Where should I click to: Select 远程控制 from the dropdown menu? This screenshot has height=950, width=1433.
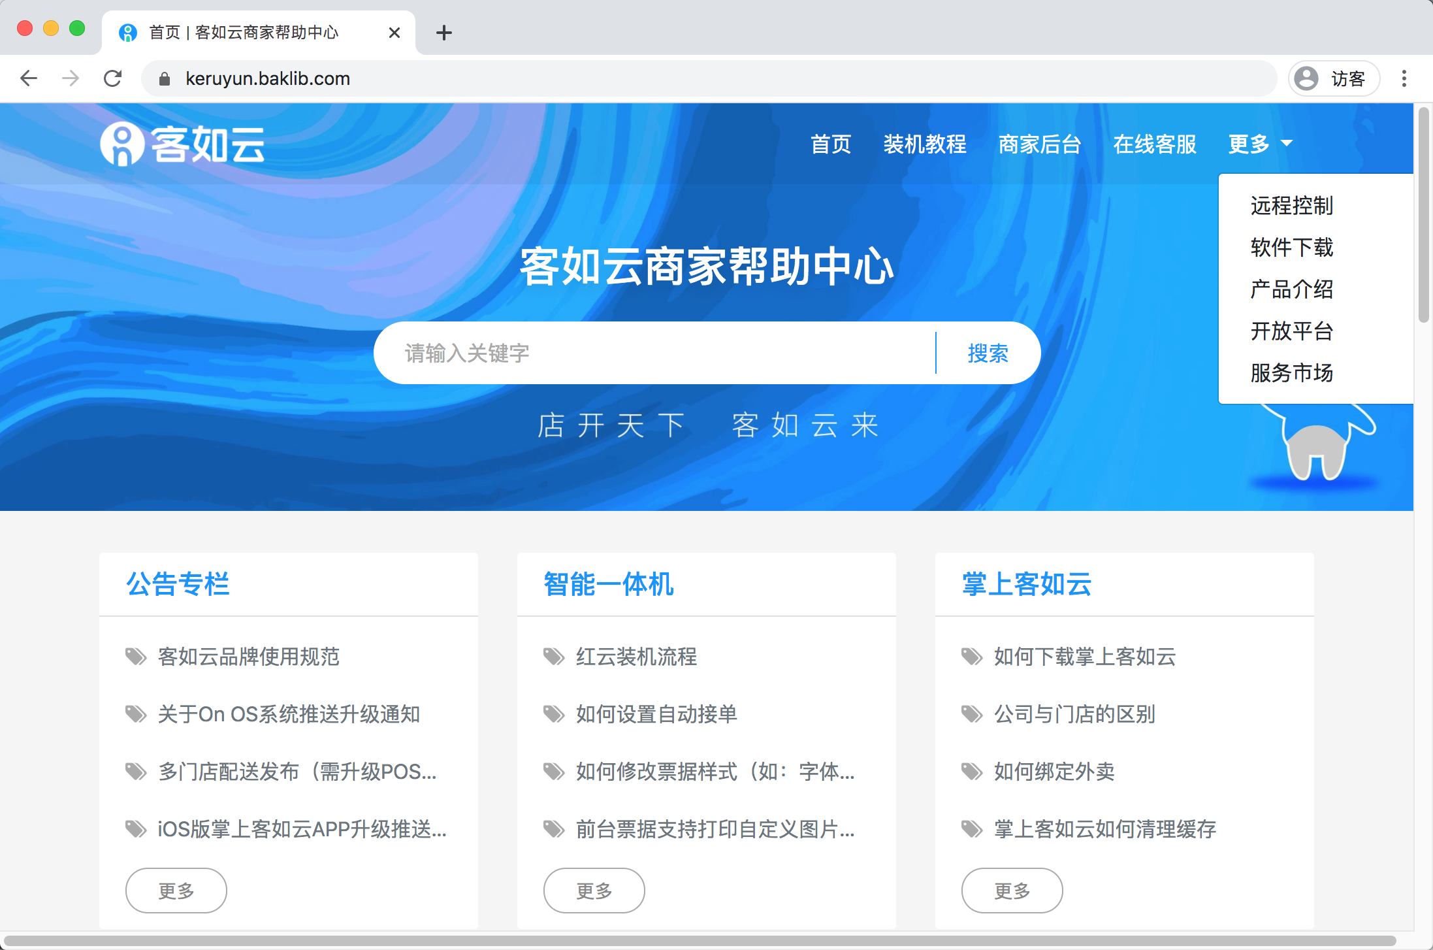pyautogui.click(x=1291, y=206)
